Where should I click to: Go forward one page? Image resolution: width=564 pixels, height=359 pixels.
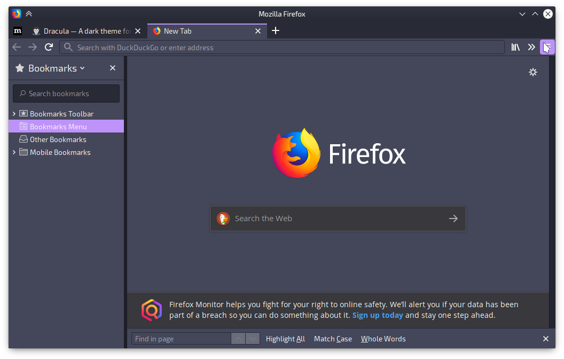tap(33, 47)
